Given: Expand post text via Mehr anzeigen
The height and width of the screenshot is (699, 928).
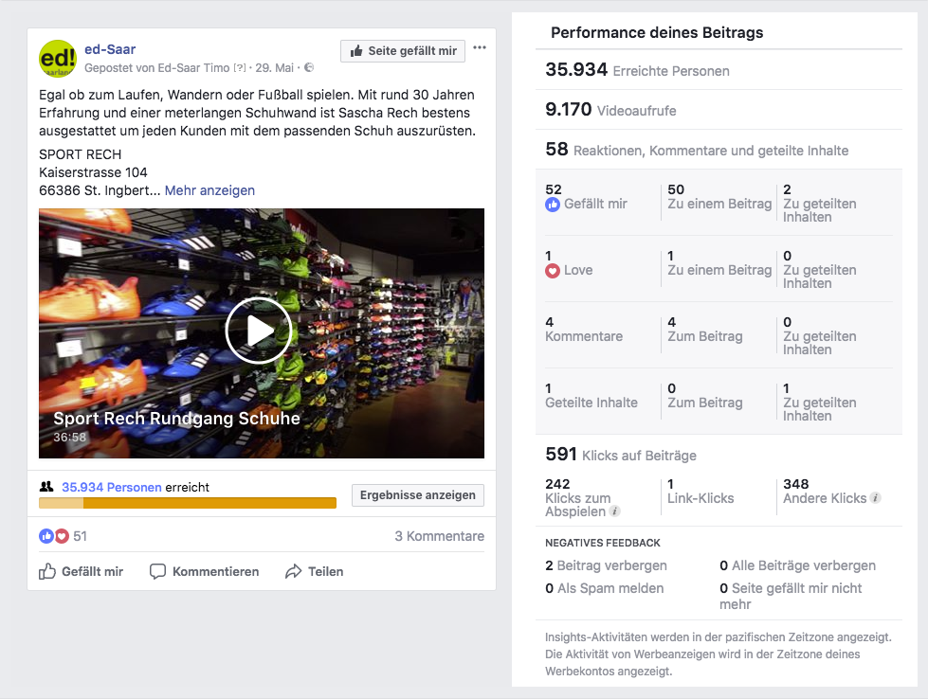Looking at the screenshot, I should coord(209,190).
